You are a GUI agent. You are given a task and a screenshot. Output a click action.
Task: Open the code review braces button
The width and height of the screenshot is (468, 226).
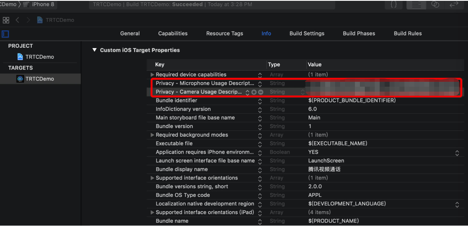[393, 5]
